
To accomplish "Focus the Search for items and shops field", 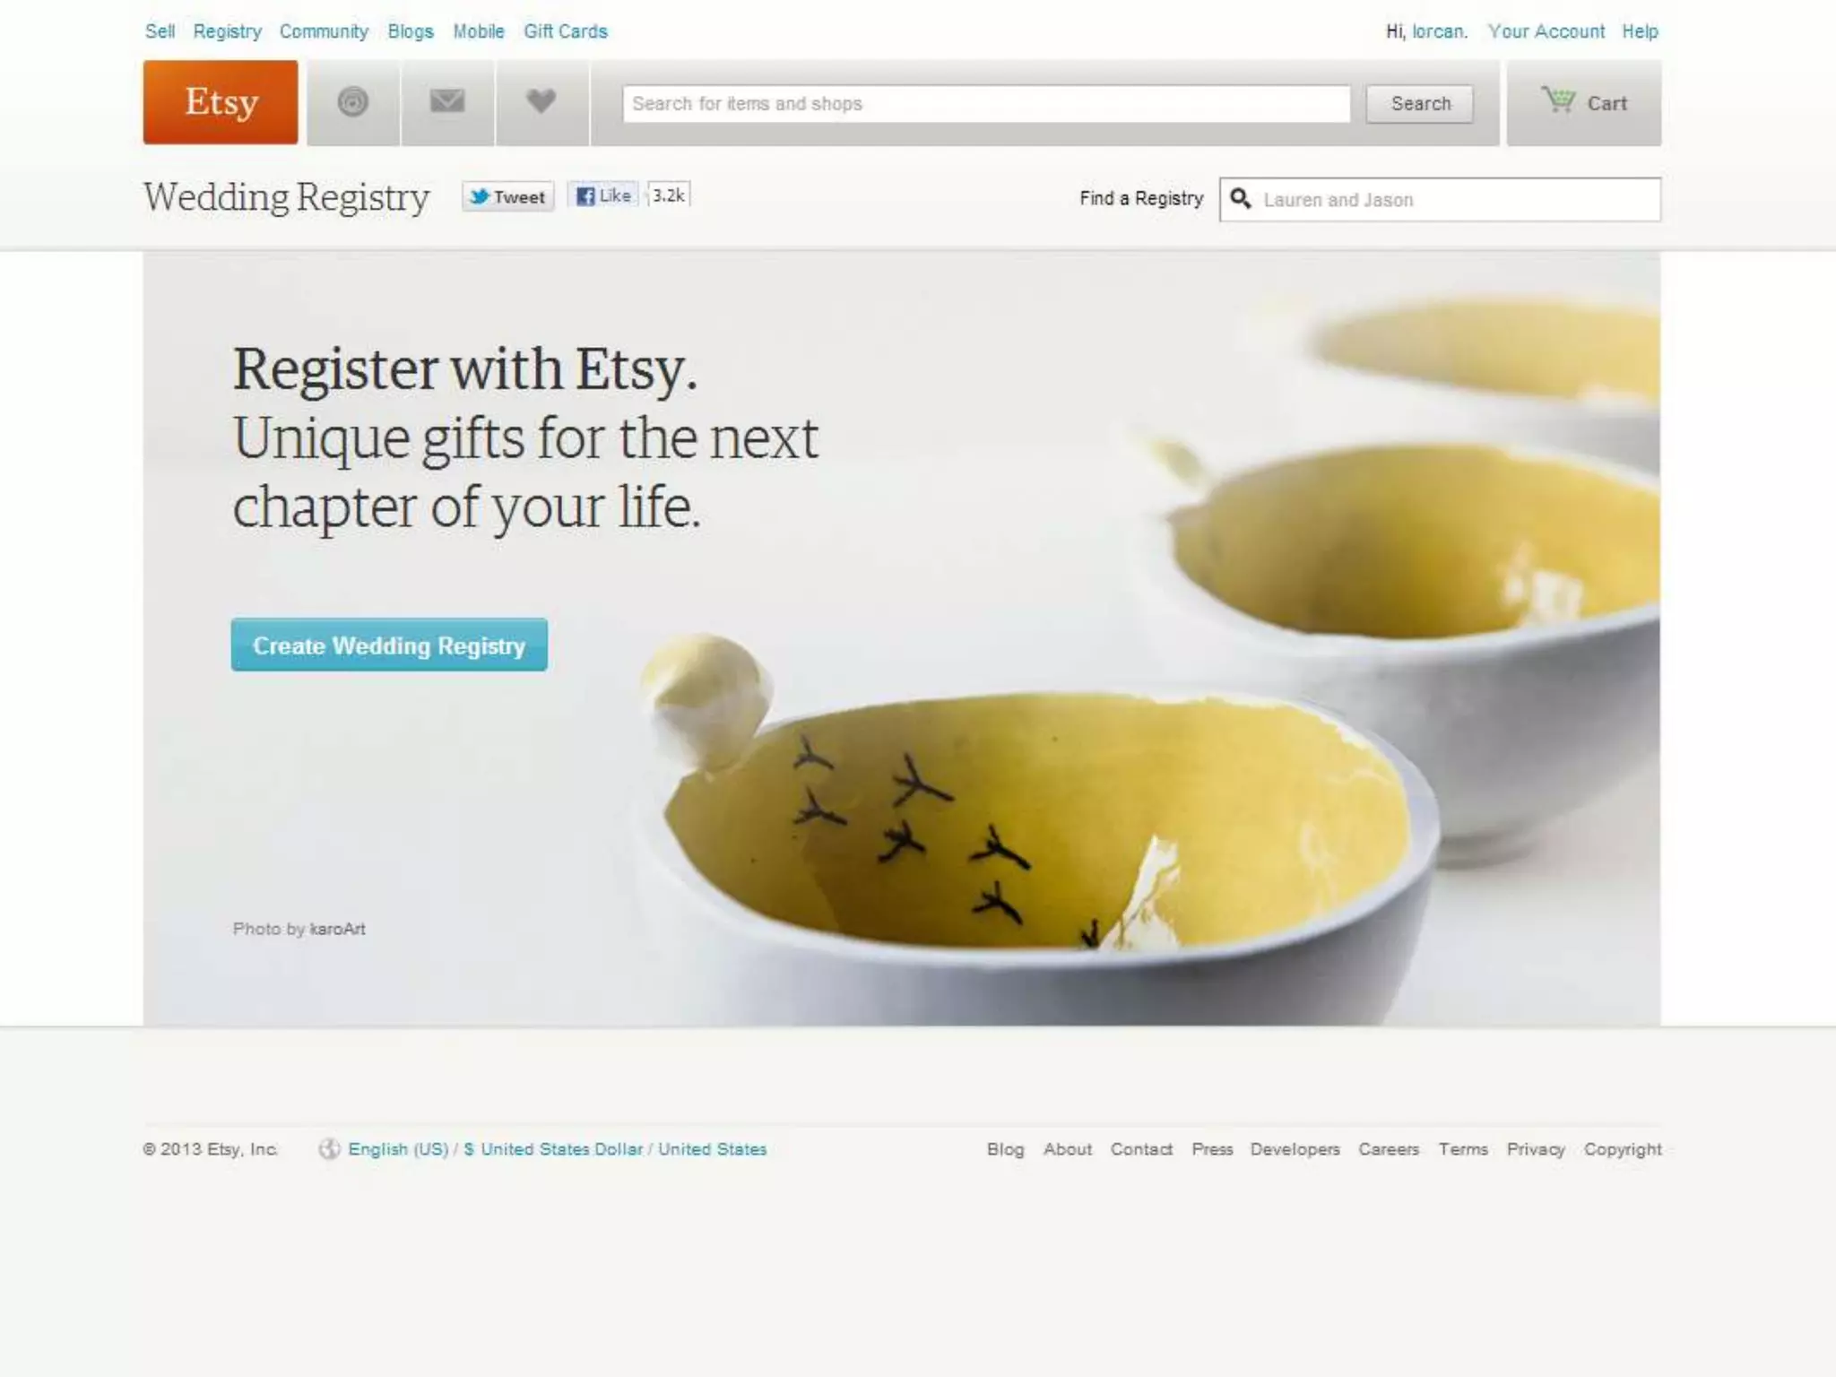I will (x=986, y=104).
